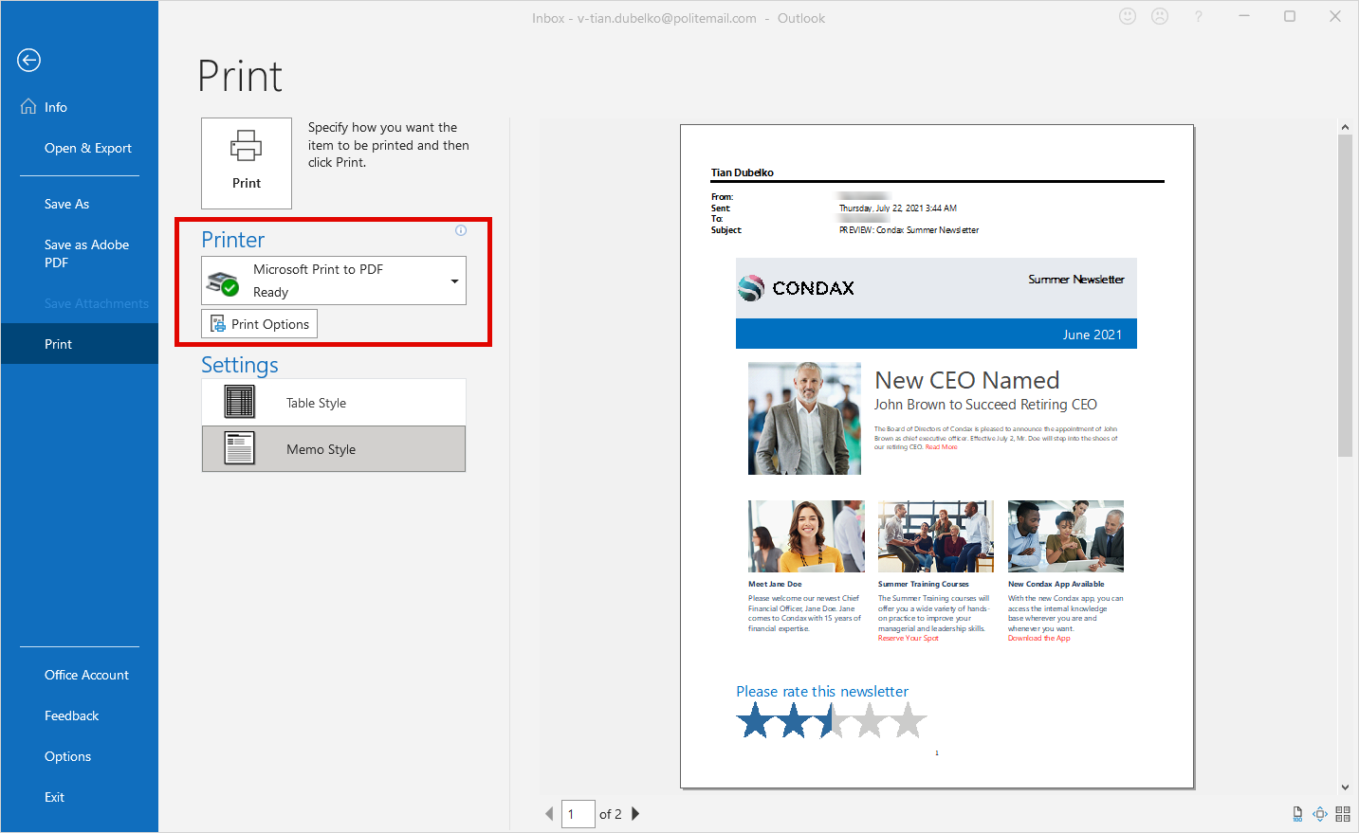The height and width of the screenshot is (833, 1359).
Task: Open Help via the question mark icon
Action: (1199, 16)
